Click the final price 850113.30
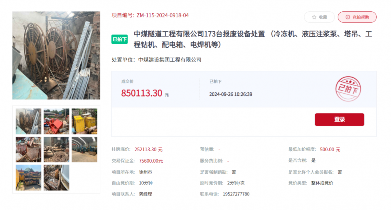 142,93
